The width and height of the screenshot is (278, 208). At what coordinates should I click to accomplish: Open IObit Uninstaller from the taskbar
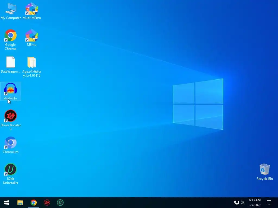click(x=60, y=203)
